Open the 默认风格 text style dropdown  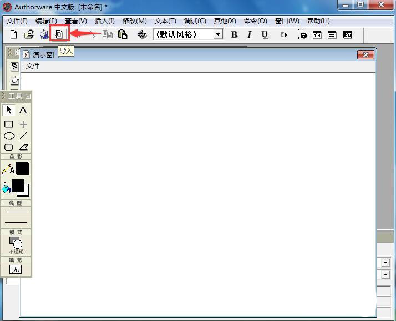click(218, 34)
